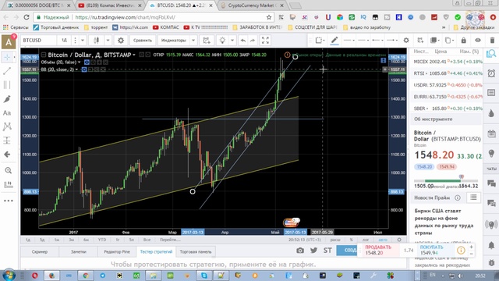
Task: Open the Индикаторы dropdown arrow
Action: pyautogui.click(x=193, y=41)
